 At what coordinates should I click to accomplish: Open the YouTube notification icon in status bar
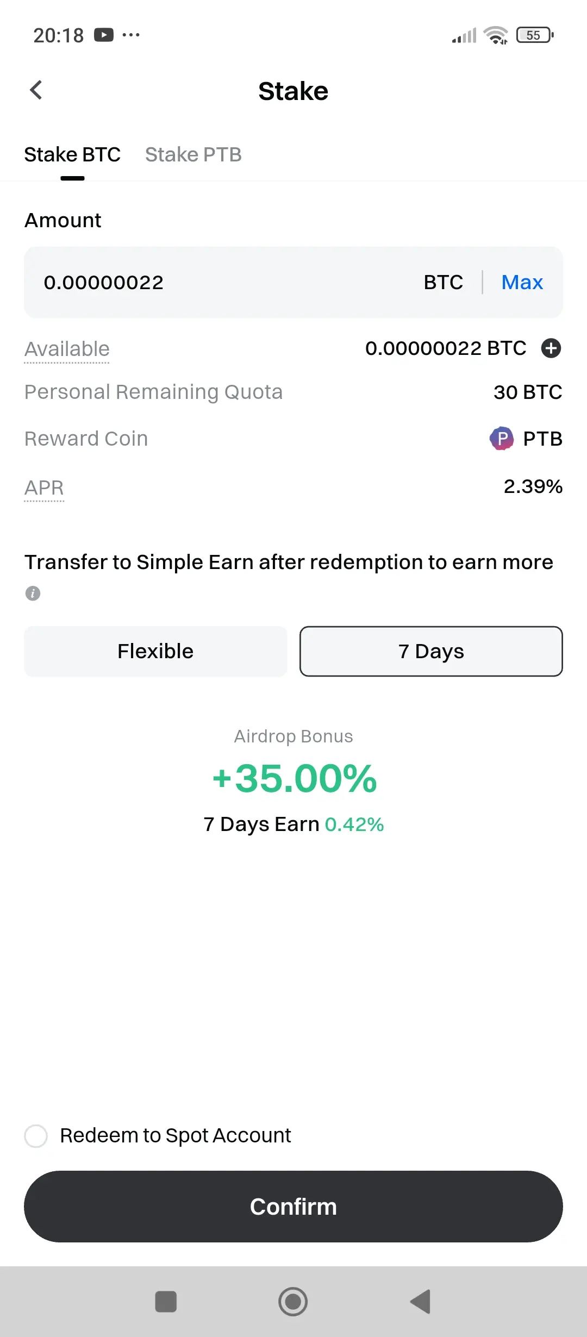(x=104, y=35)
